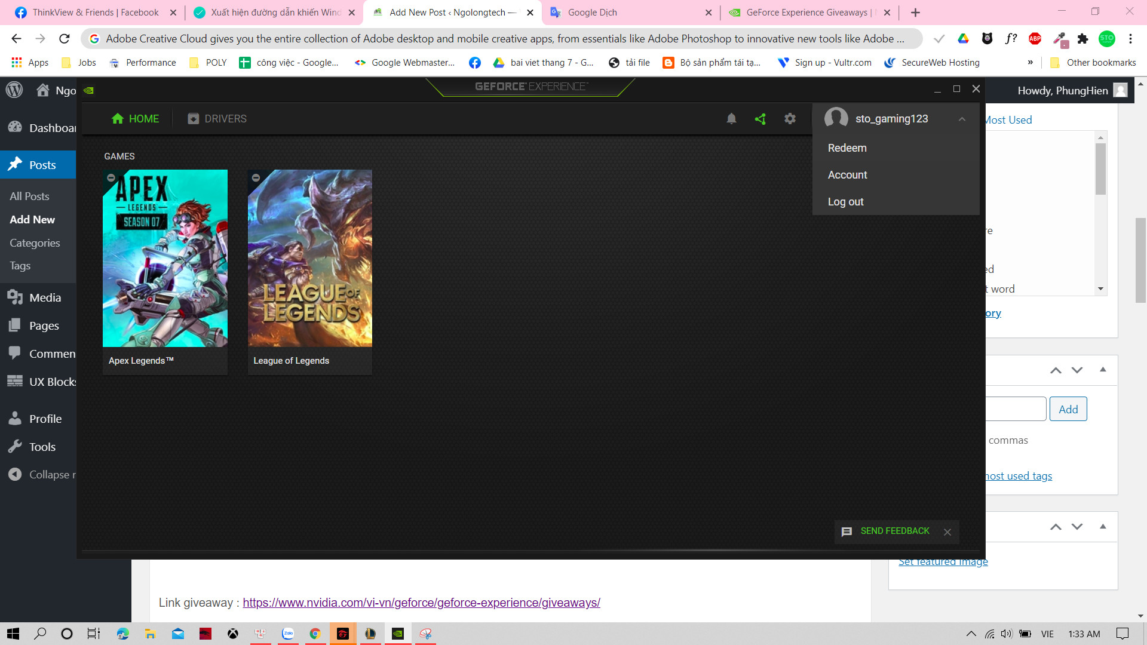Choose Log out in account menu
Image resolution: width=1147 pixels, height=645 pixels.
[x=845, y=202]
